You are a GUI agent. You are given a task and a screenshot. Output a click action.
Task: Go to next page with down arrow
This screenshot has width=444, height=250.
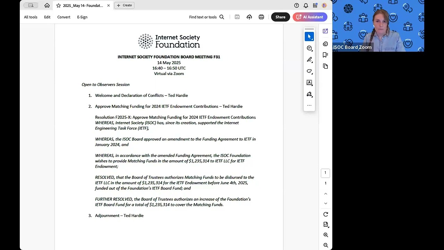click(325, 203)
